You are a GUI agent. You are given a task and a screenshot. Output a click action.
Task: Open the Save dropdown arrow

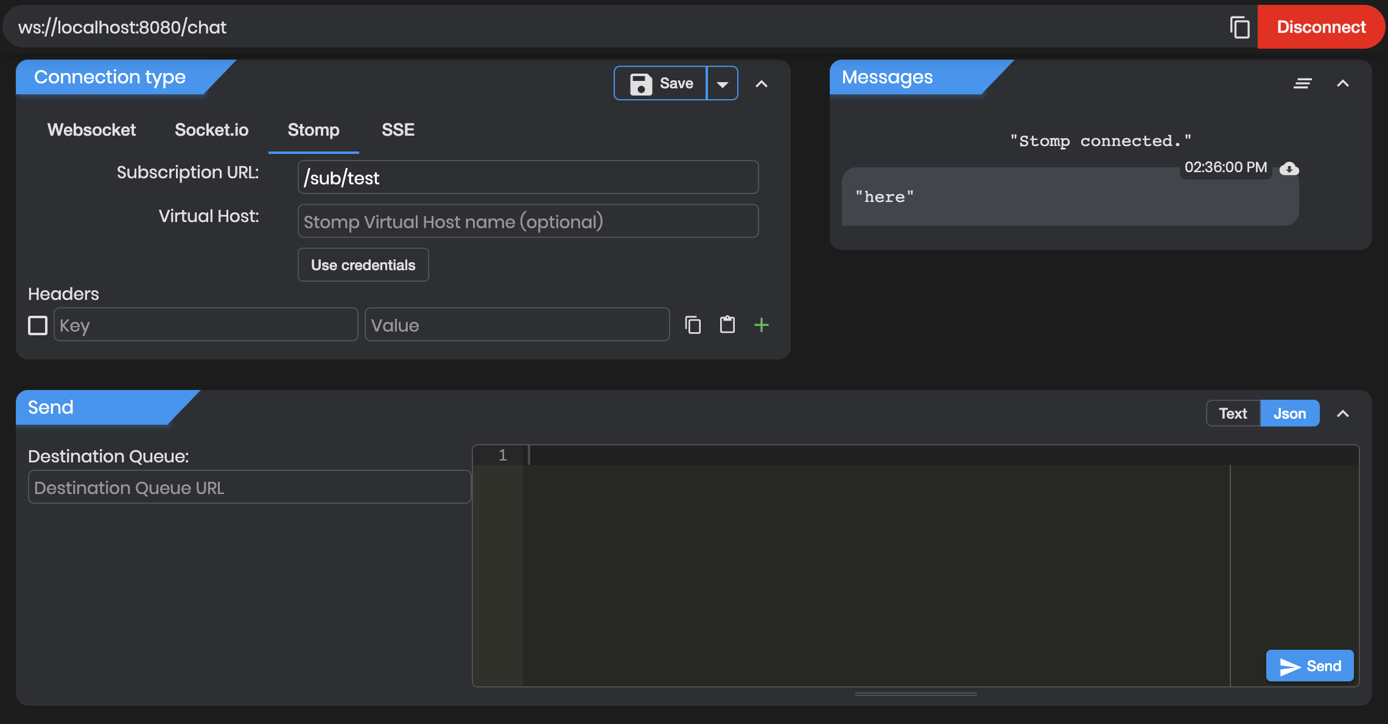[x=722, y=84]
